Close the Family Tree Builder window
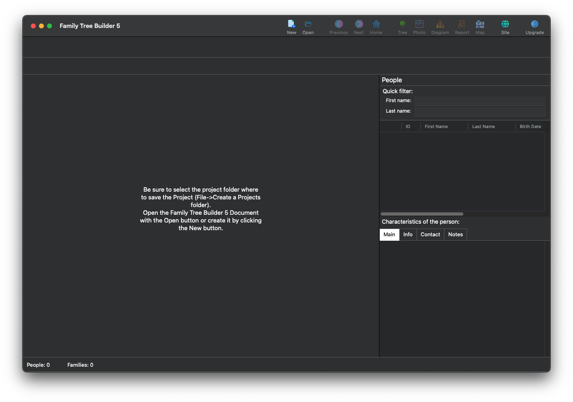The width and height of the screenshot is (573, 402). [x=33, y=26]
